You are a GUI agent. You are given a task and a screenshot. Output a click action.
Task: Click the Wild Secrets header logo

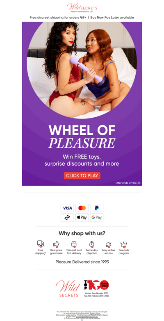tap(82, 8)
